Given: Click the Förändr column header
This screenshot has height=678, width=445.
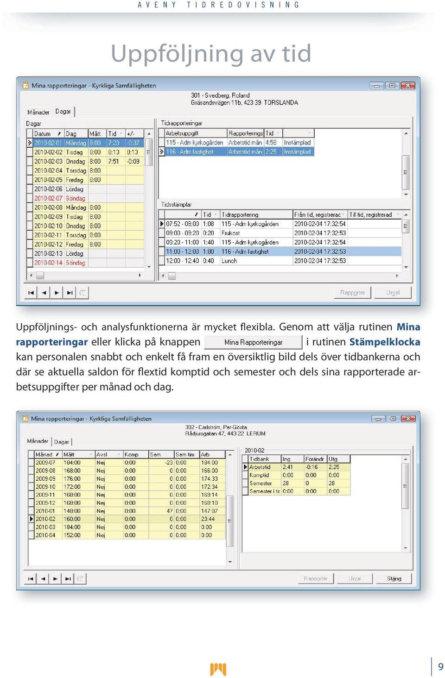Looking at the screenshot, I should coord(315,459).
